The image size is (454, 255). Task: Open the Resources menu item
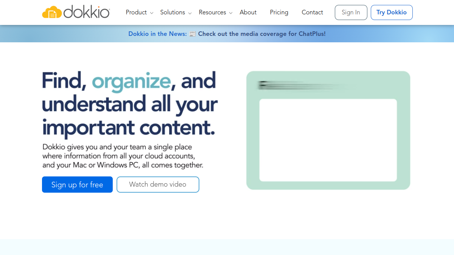click(212, 12)
